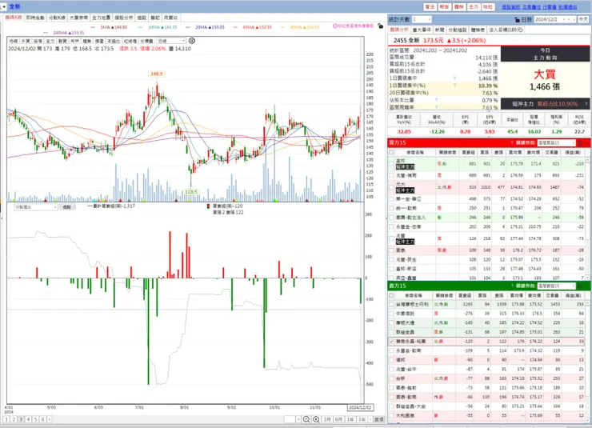592x428 pixels.
Task: Switch to the 月營收 tab
Action: click(x=170, y=18)
